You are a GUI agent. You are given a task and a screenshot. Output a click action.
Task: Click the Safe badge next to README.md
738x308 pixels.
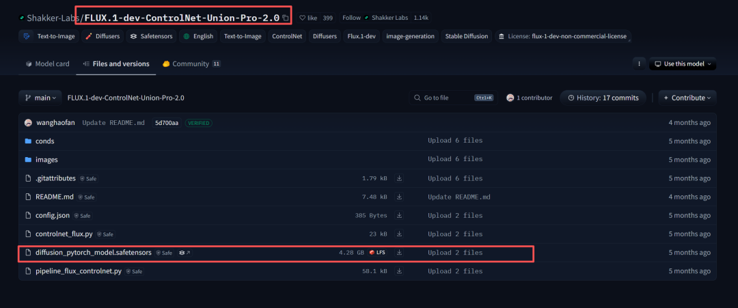(86, 197)
